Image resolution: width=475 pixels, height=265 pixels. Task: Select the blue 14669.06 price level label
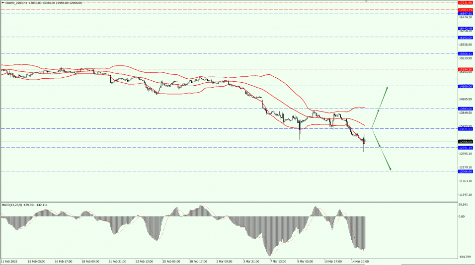pos(466,86)
